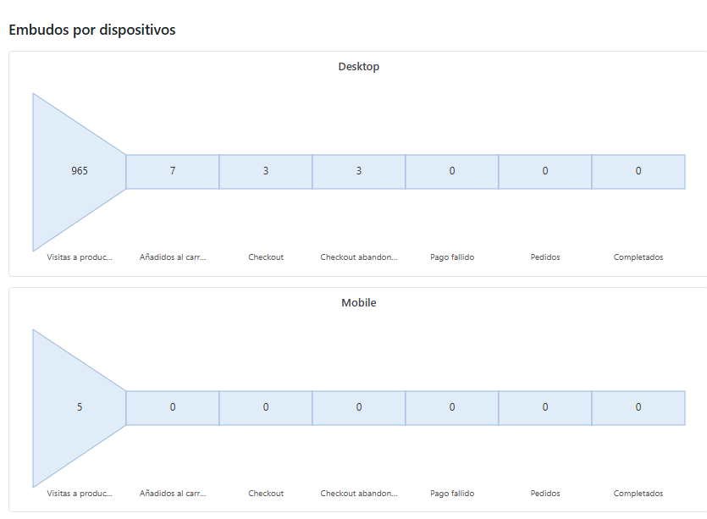Image resolution: width=707 pixels, height=519 pixels.
Task: Select the Desktop funnel's Pedidos bar
Action: (x=545, y=171)
